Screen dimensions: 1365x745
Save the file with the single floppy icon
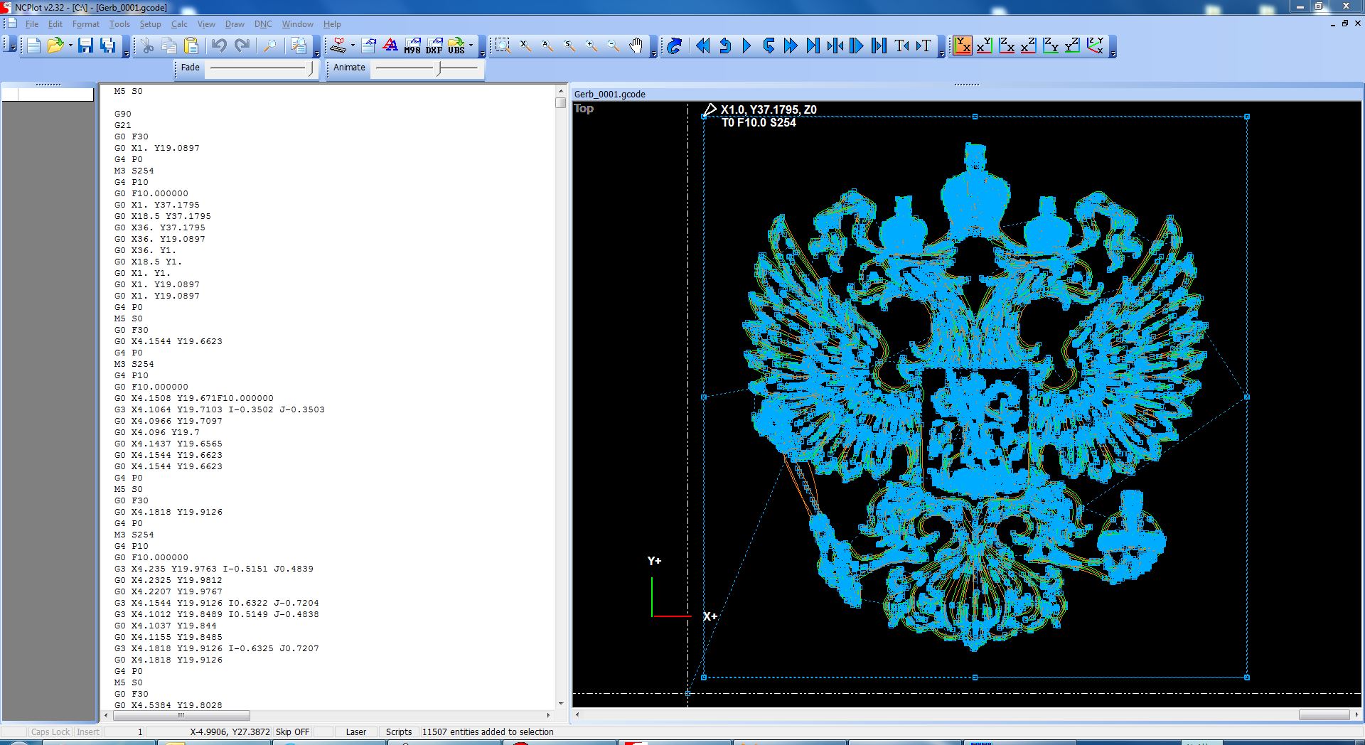(x=86, y=46)
